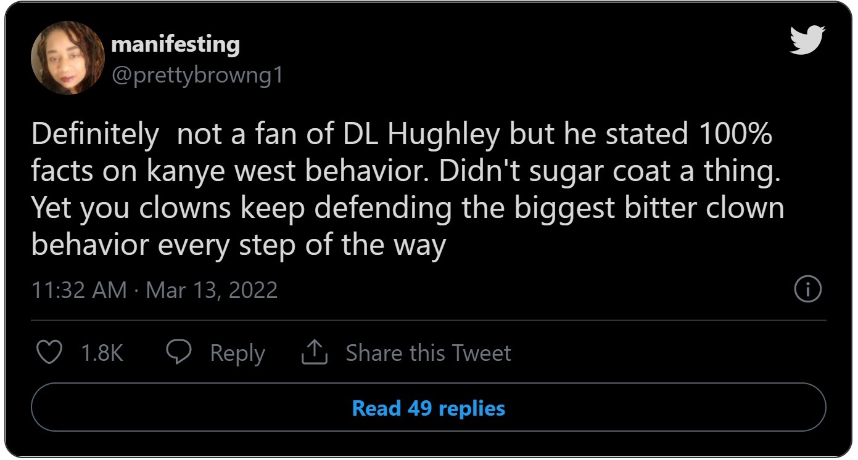Open the manifesting profile avatar

(67, 57)
